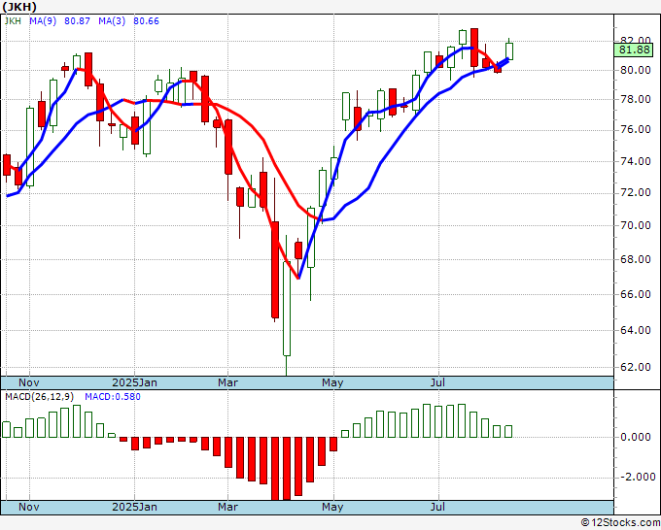Click the 0.000 label on MACD axis
Screen dimensions: 661x530
point(636,437)
